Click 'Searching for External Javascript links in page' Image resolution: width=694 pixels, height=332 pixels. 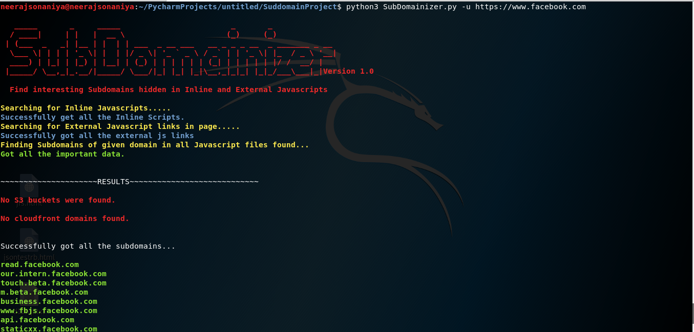point(109,126)
